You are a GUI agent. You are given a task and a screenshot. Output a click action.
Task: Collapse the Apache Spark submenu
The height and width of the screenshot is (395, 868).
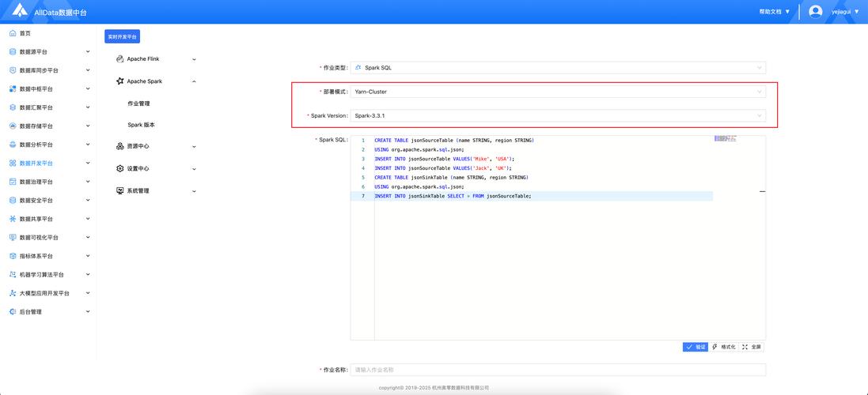pyautogui.click(x=194, y=81)
